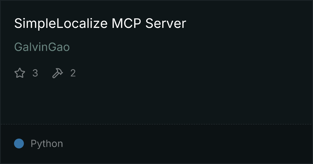Click the empty card body below the stats

click(x=156, y=101)
